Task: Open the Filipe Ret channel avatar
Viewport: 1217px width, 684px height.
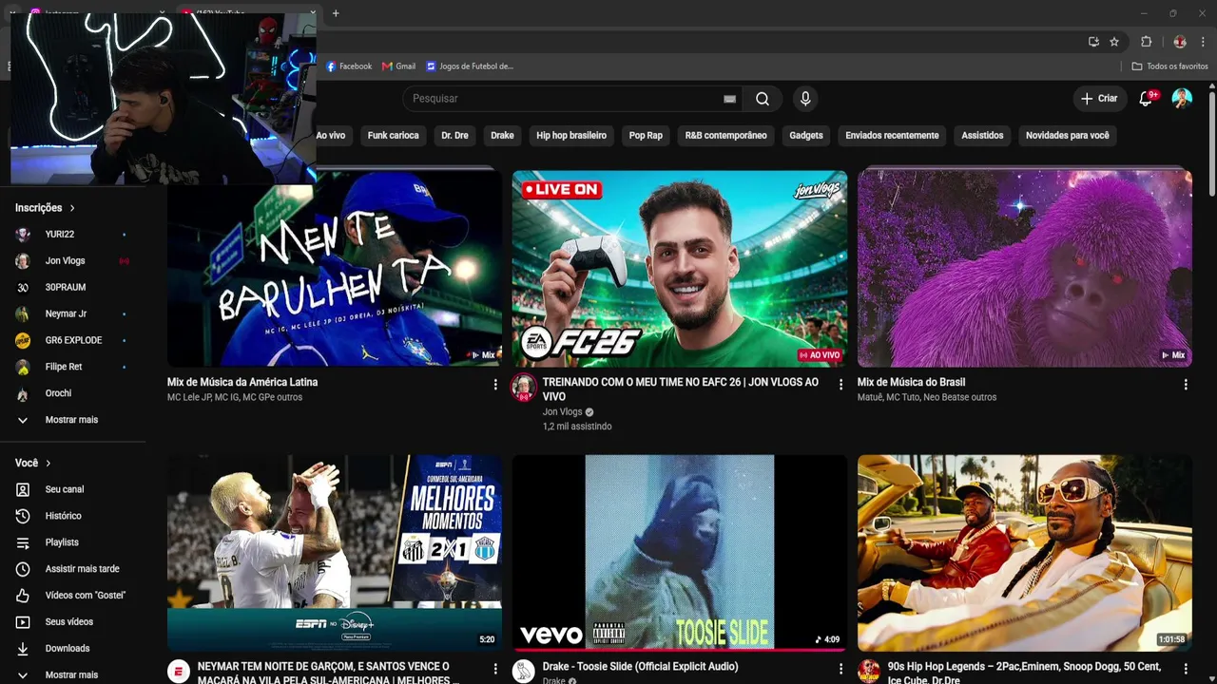Action: coord(23,367)
